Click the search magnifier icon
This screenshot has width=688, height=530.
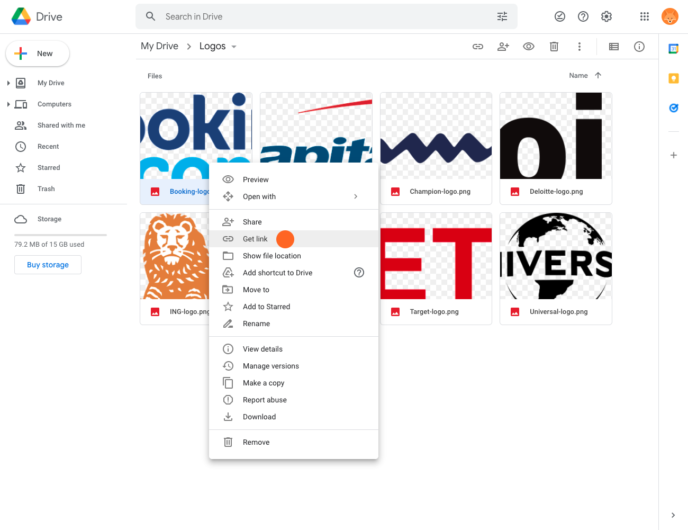click(x=151, y=16)
